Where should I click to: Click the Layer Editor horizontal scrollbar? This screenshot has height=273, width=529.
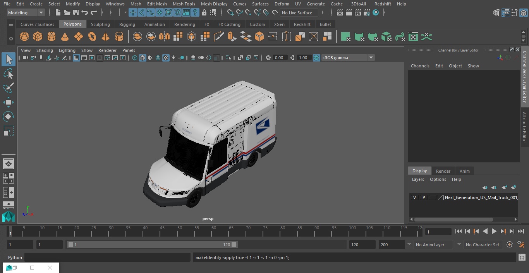[453, 219]
